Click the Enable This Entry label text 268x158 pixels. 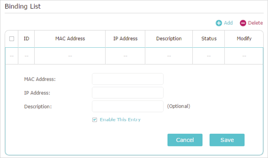(x=120, y=120)
